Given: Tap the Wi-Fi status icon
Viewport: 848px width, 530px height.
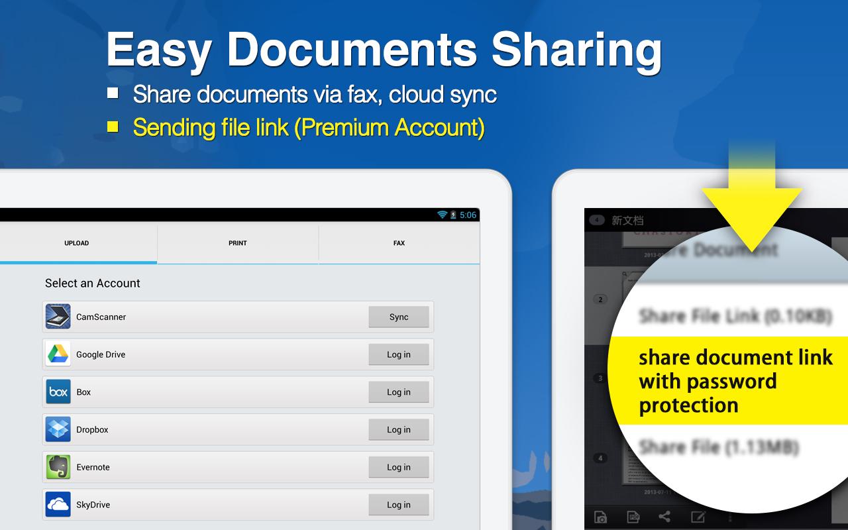Looking at the screenshot, I should click(442, 215).
